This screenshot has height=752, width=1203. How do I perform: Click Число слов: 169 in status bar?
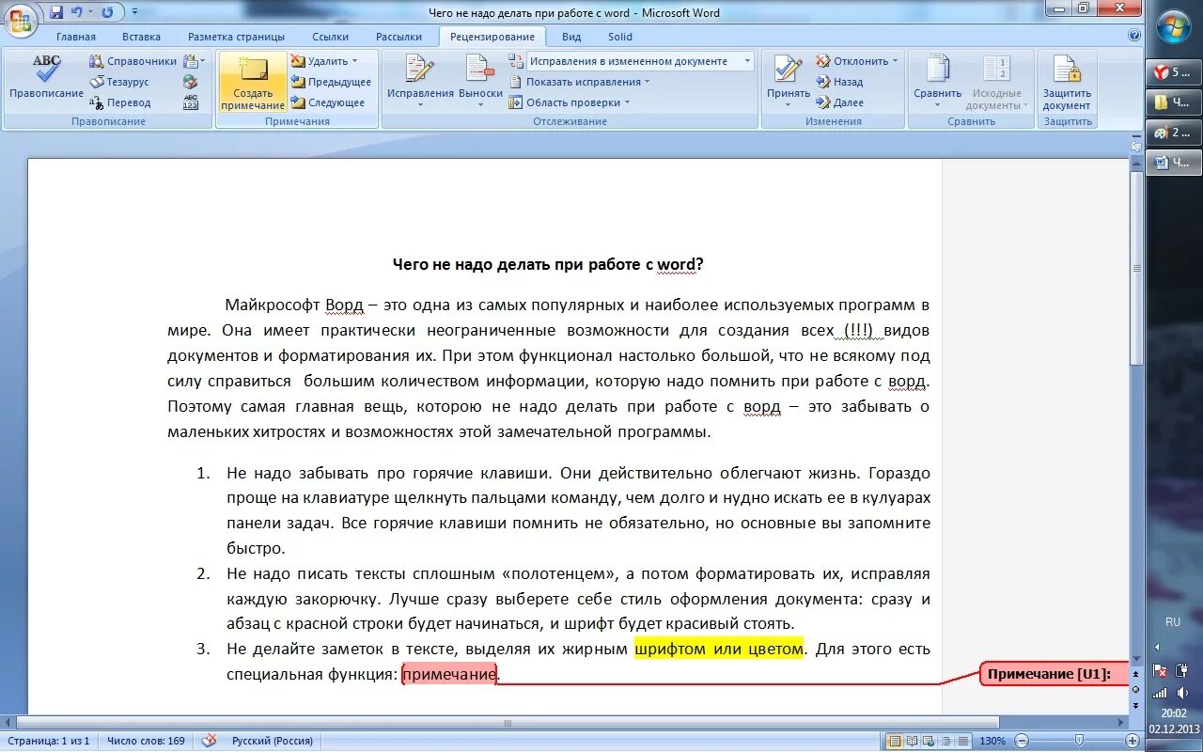pyautogui.click(x=146, y=741)
